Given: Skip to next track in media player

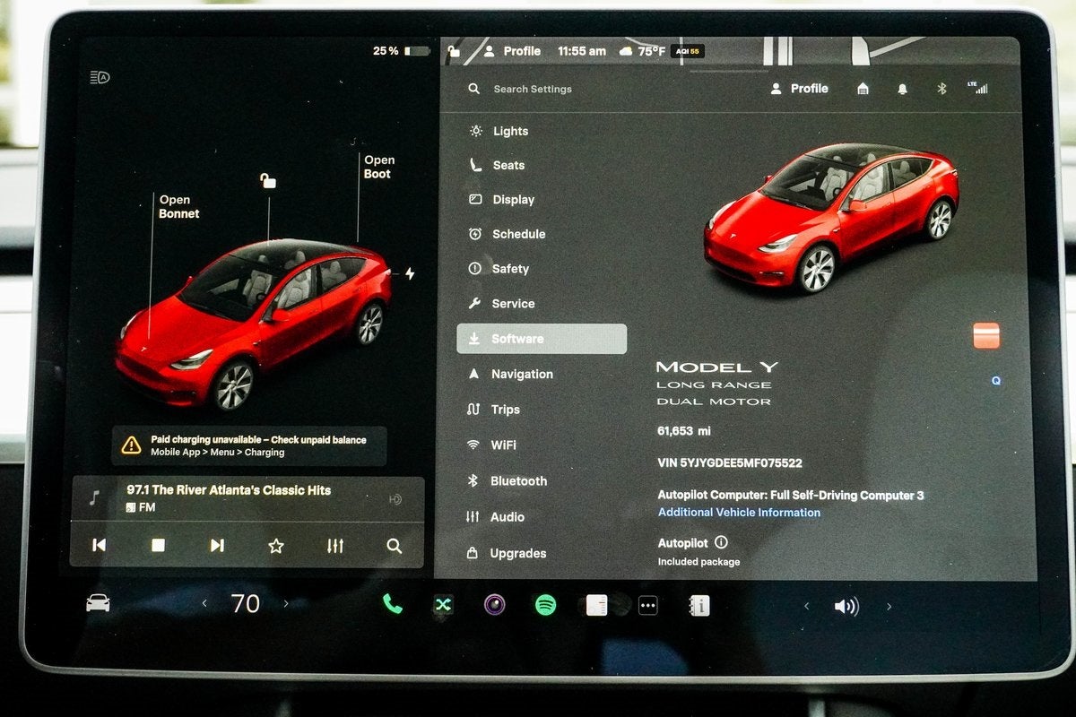Looking at the screenshot, I should click(x=217, y=544).
